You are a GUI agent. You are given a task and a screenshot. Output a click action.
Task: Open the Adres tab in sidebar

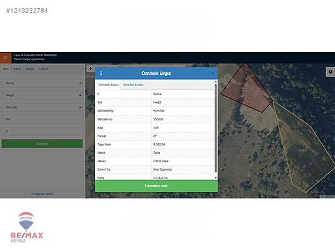point(17,69)
